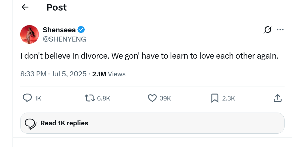Go back using the left arrow

25,7
